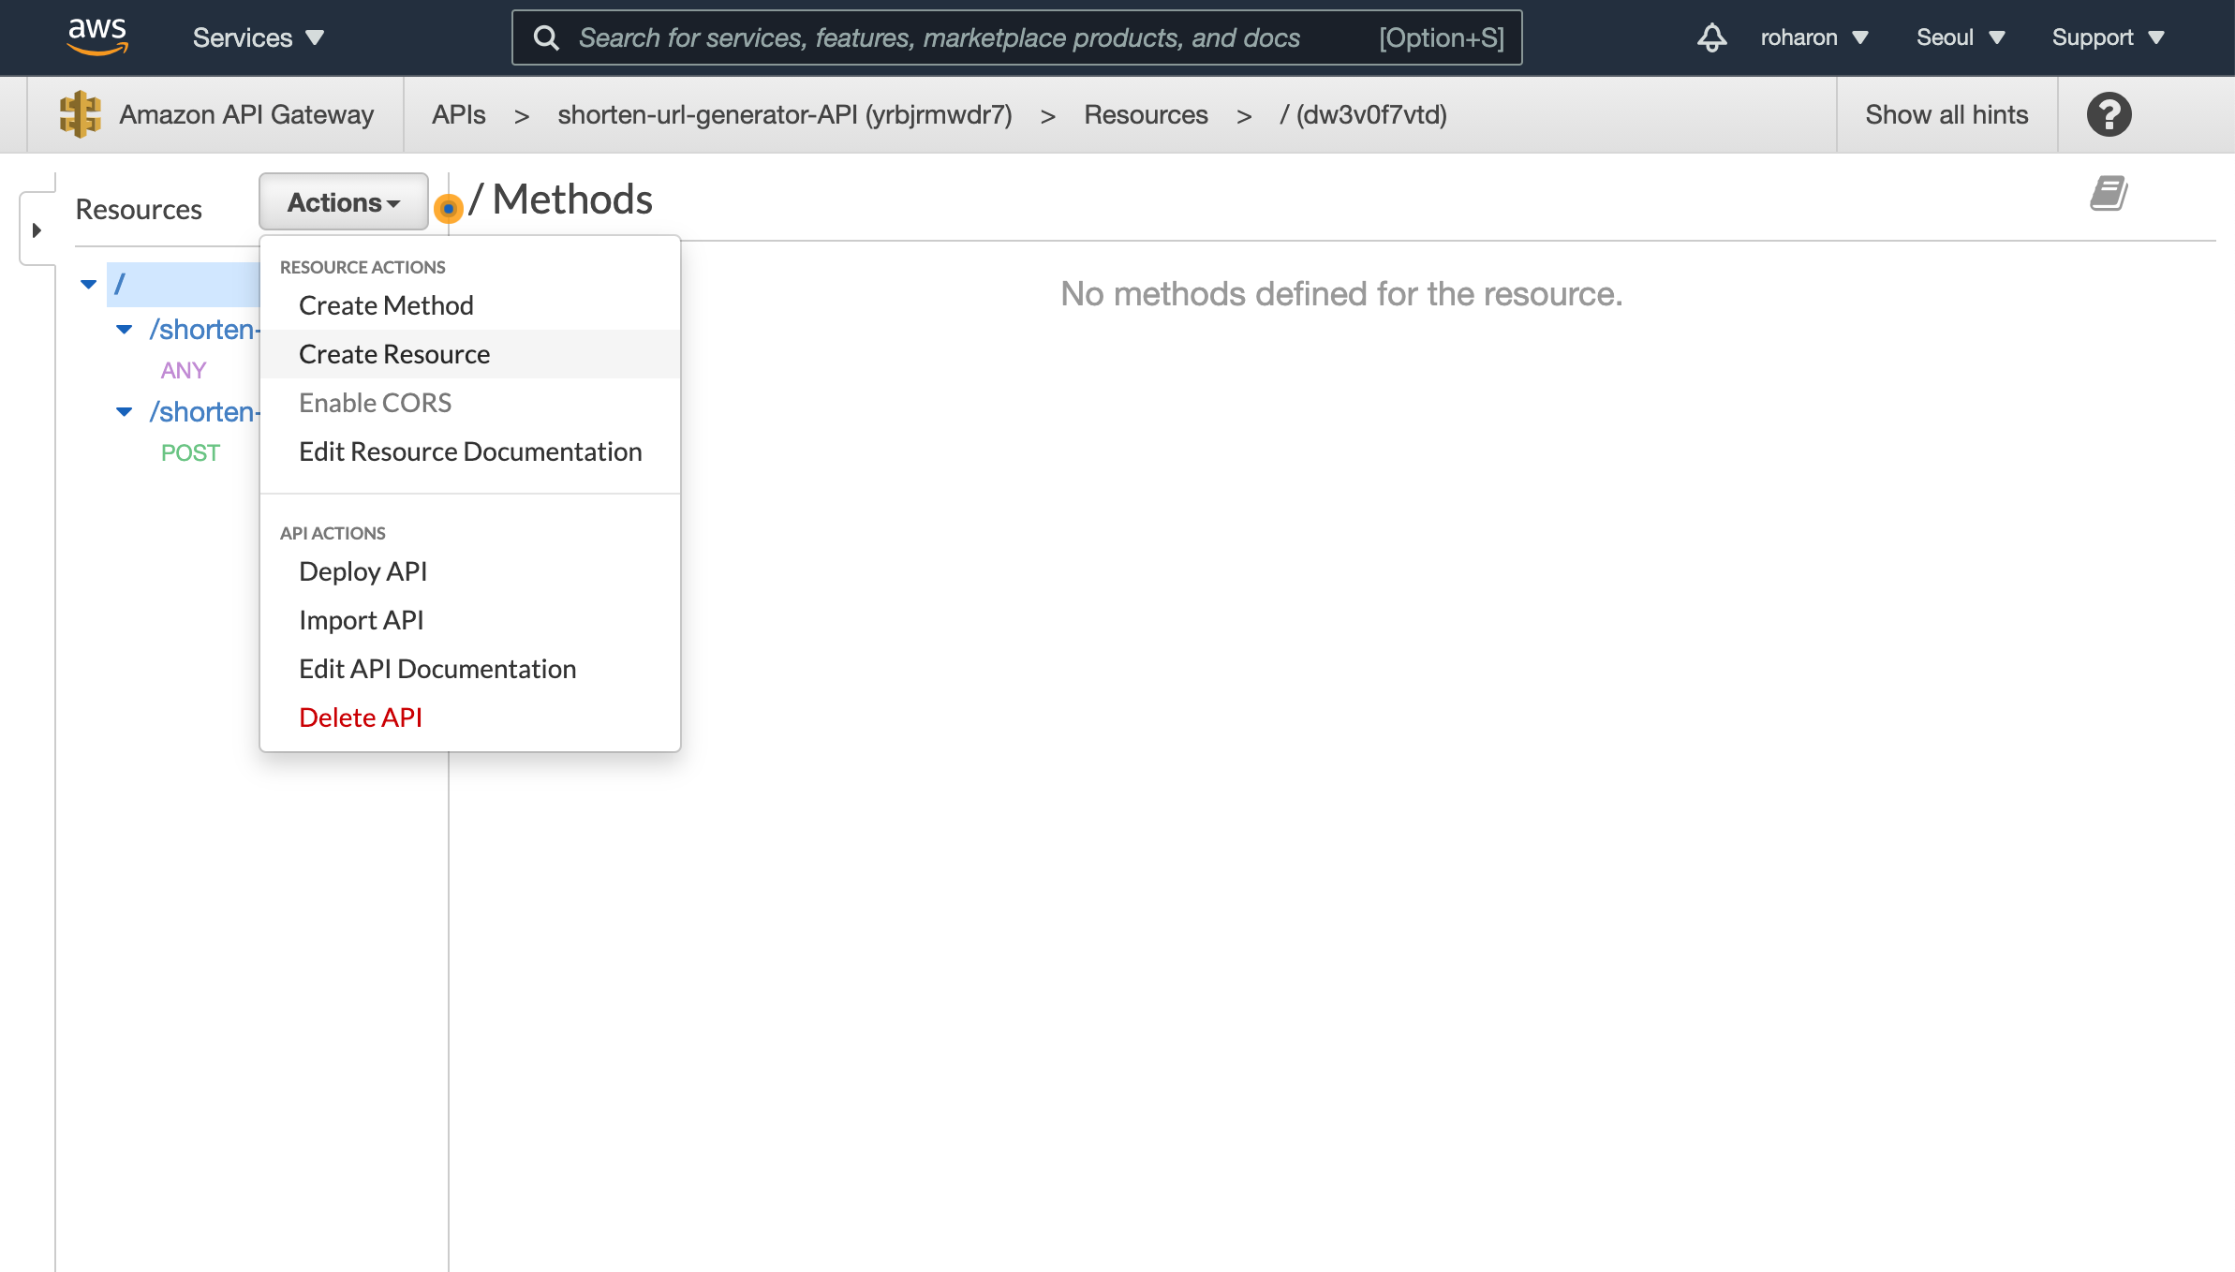Click the AWS logo icon

point(97,37)
